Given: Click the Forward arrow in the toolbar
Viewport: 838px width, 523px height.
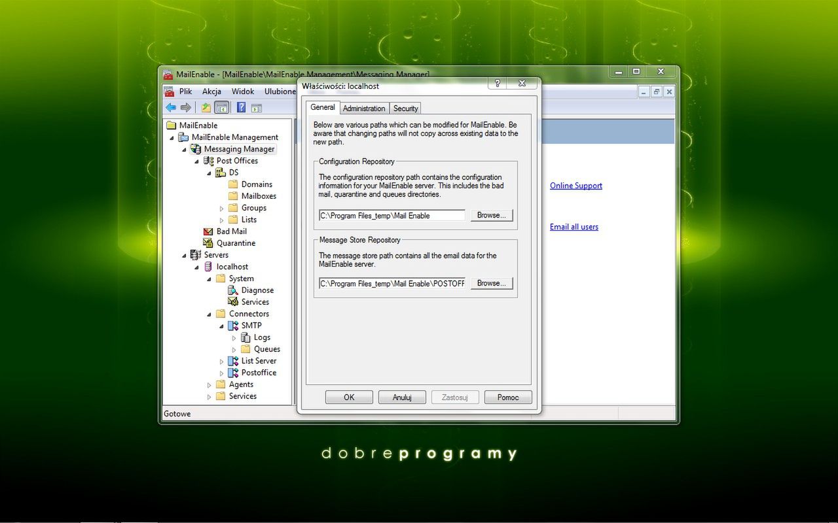Looking at the screenshot, I should [186, 108].
